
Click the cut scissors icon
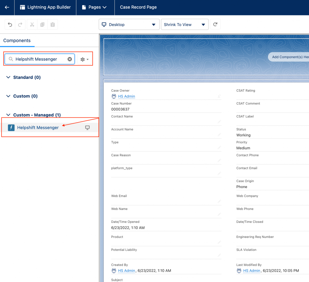(x=32, y=24)
